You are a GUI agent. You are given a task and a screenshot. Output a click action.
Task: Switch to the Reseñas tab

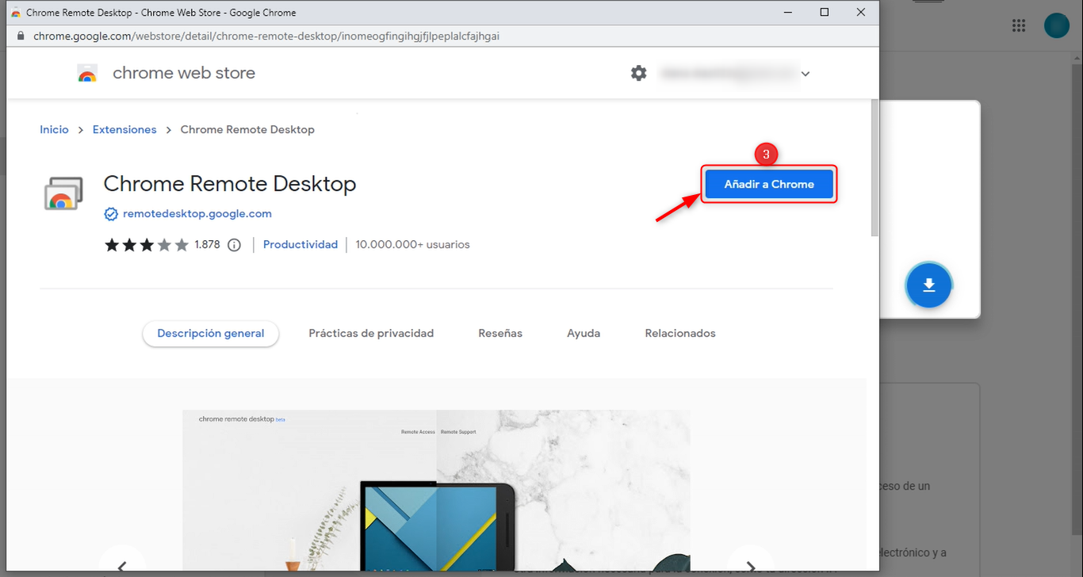[500, 334]
